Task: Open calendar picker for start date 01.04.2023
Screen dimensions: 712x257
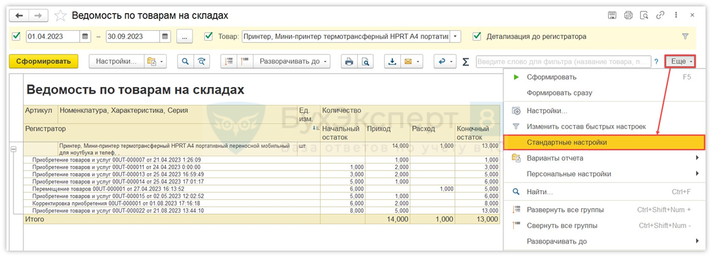Action: click(x=85, y=37)
